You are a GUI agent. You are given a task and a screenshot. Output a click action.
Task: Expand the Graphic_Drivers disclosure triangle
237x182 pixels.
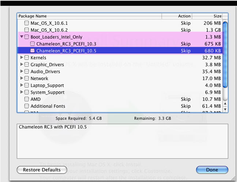21,64
